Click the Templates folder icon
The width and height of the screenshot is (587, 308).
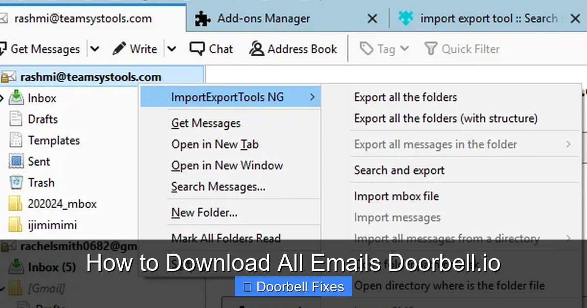pyautogui.click(x=16, y=140)
